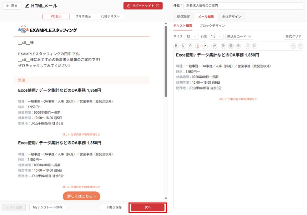Viewport: 307px width, 215px height.
Task: Click the 件名 subject input field
Action: (243, 6)
